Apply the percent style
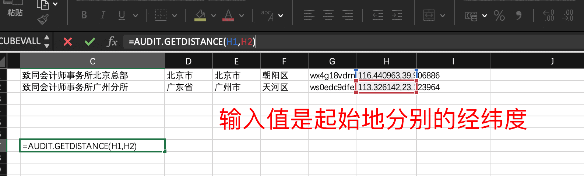Viewport: 584px width, 176px height. click(x=499, y=15)
